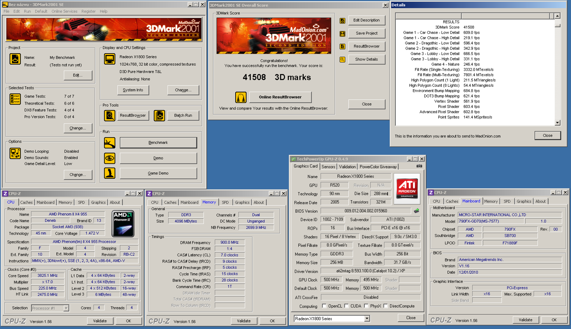Click the Options demo looping icon
This screenshot has width=571, height=329.
pos(15,153)
